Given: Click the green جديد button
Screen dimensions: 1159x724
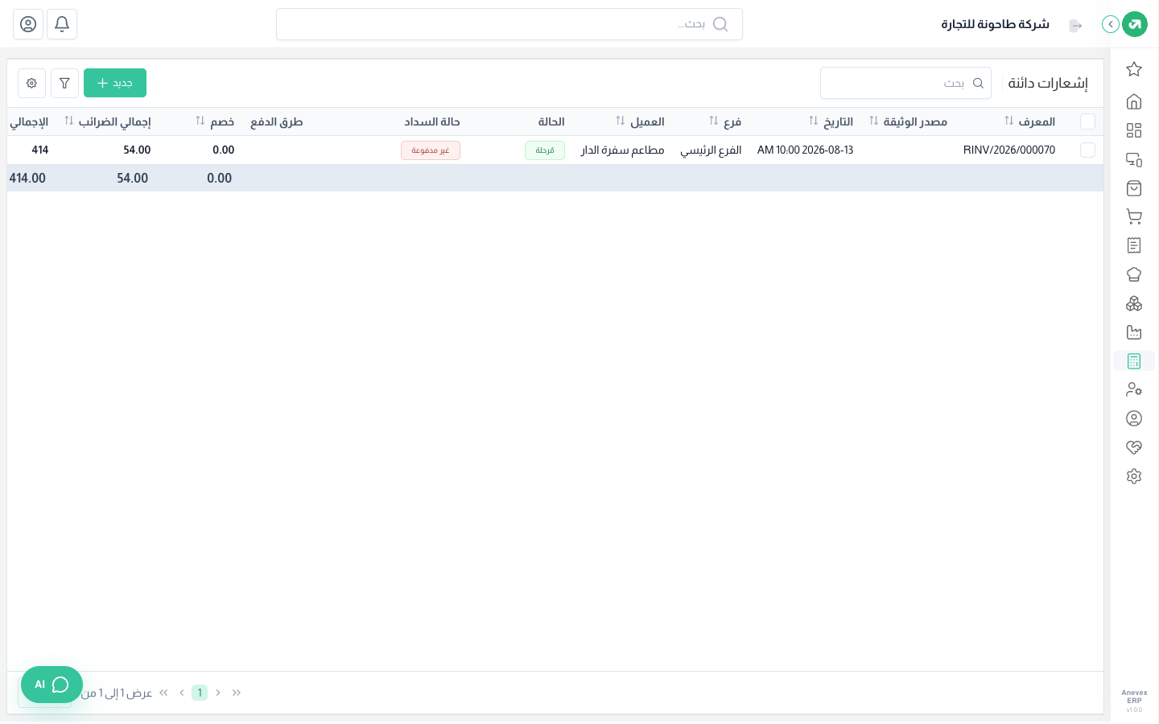Looking at the screenshot, I should coord(115,83).
